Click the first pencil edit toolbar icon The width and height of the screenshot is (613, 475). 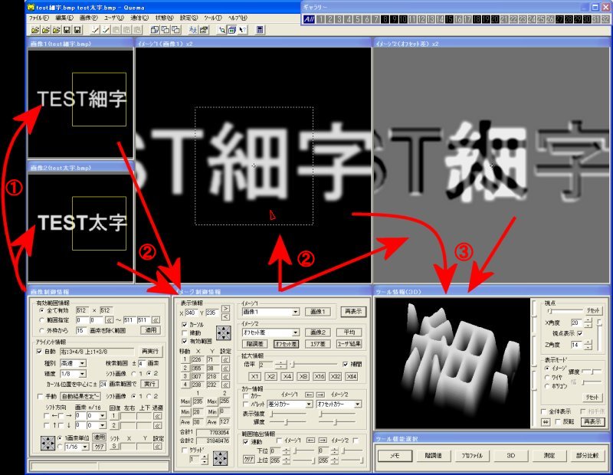click(95, 30)
